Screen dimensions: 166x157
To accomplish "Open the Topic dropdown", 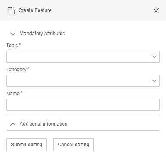I will coord(83,57).
